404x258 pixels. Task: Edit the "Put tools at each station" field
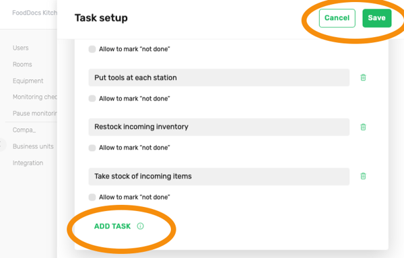(219, 78)
